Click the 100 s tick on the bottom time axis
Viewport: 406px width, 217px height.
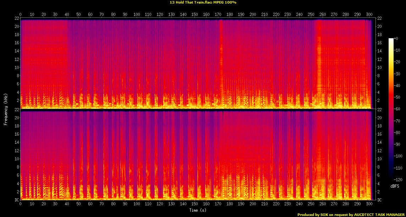tap(136, 204)
